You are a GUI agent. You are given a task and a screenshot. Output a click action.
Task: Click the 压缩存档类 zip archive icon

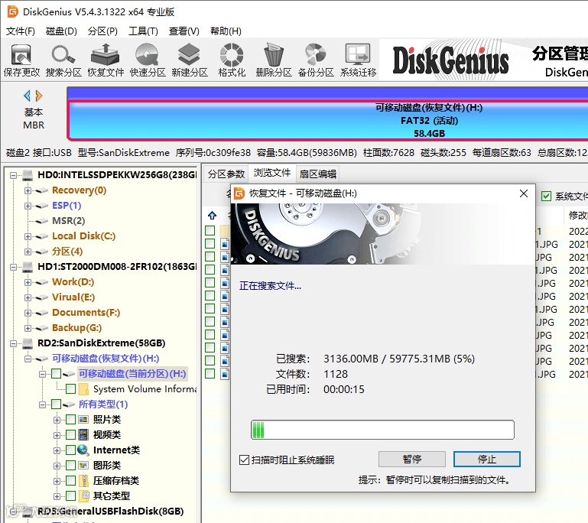(x=83, y=481)
